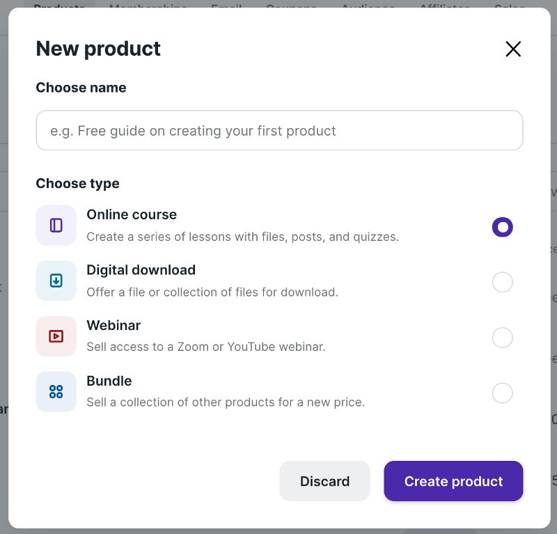Image resolution: width=557 pixels, height=534 pixels.
Task: Click the Online course book icon
Action: (x=56, y=226)
